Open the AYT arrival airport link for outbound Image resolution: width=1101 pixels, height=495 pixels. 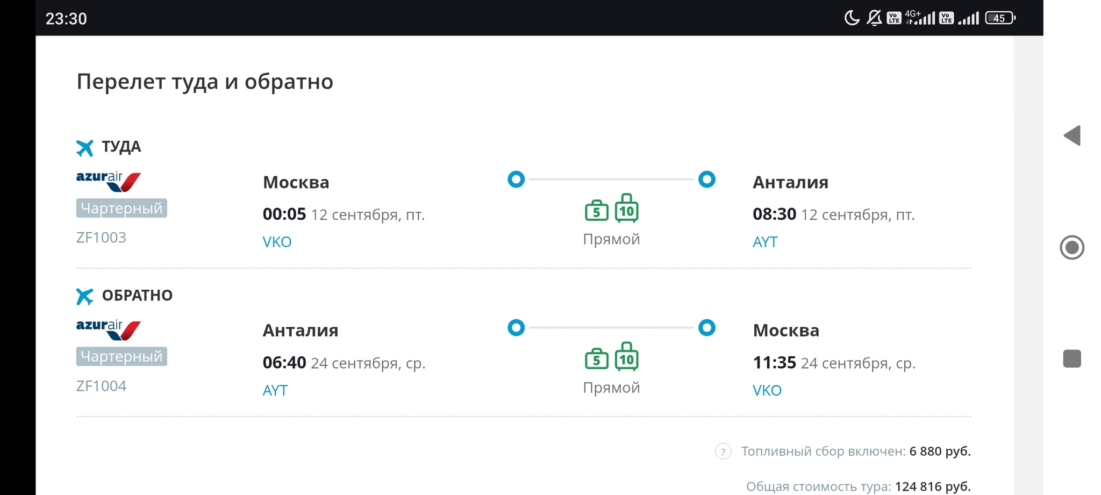point(765,242)
